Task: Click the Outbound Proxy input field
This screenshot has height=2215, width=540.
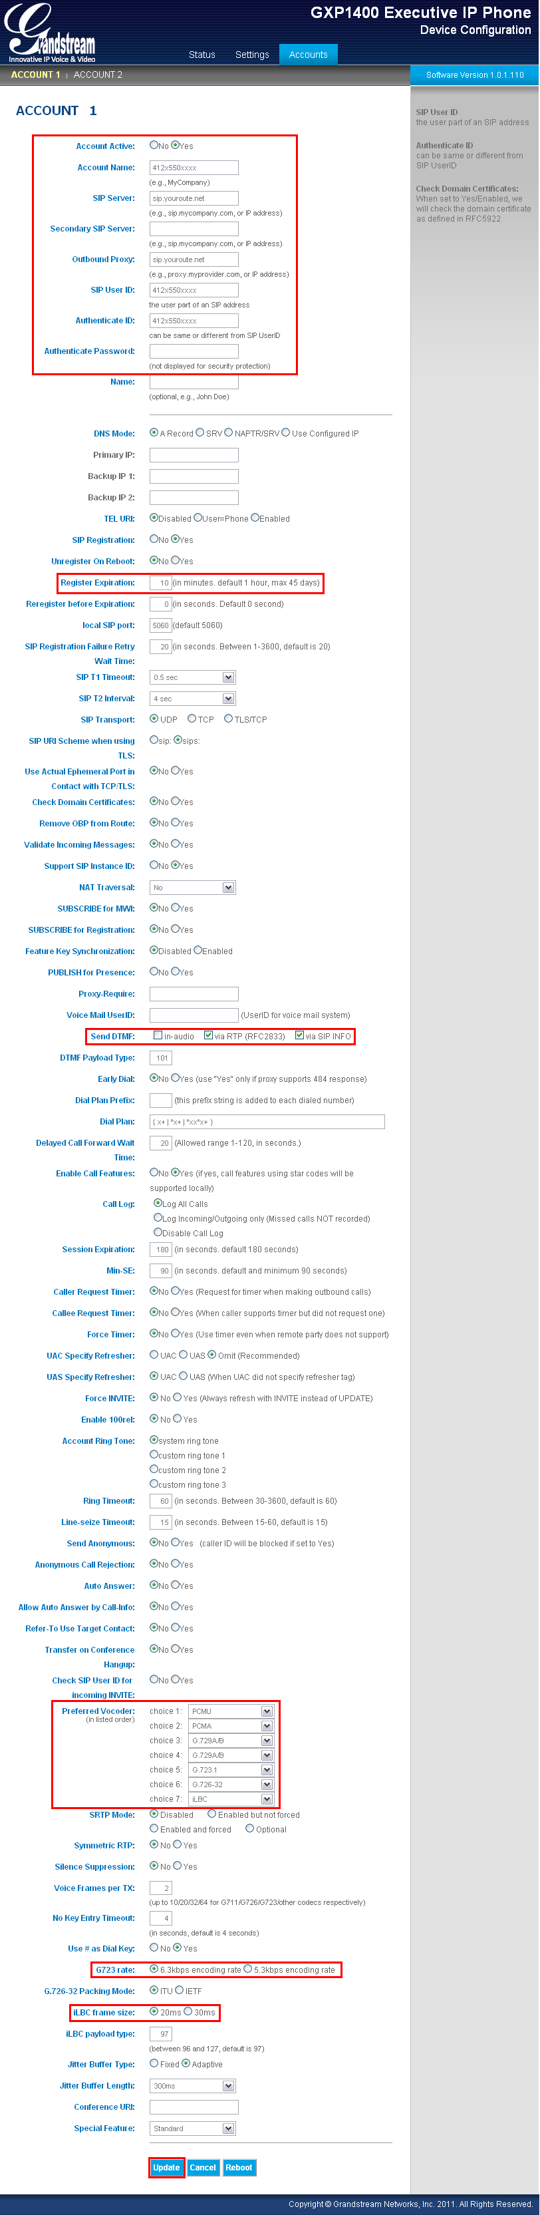Action: pos(194,259)
